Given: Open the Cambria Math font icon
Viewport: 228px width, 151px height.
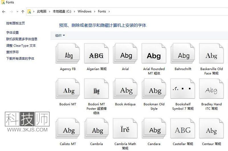Looking at the screenshot, I should pos(125,130).
